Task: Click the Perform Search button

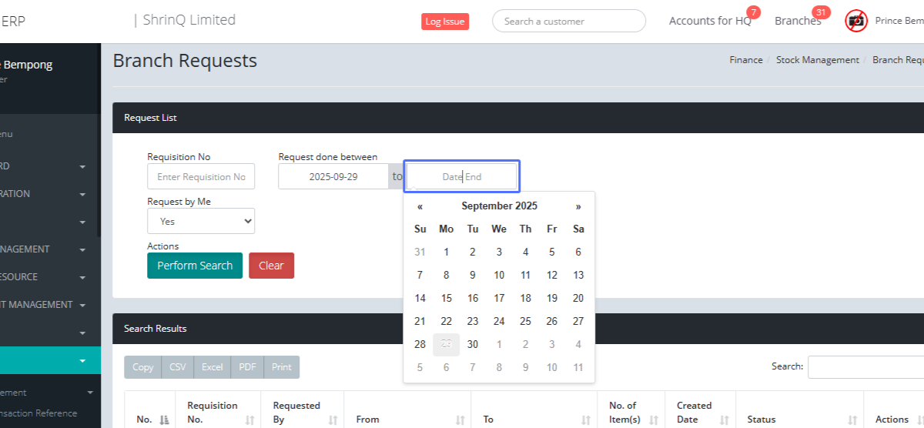Action: (195, 266)
